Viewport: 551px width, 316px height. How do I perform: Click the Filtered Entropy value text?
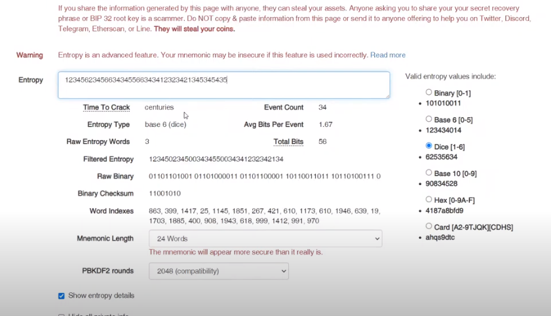[216, 159]
